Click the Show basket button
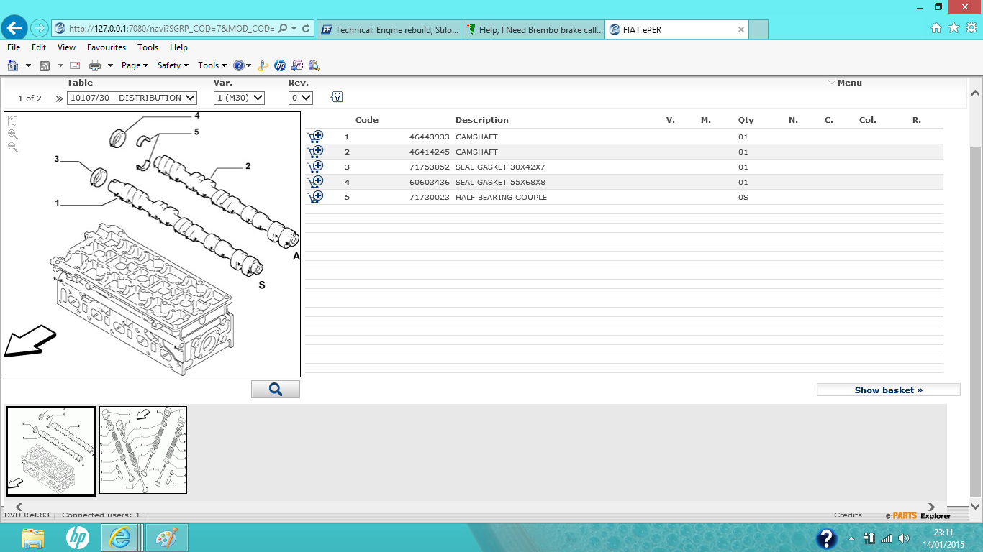983x552 pixels. (x=889, y=390)
